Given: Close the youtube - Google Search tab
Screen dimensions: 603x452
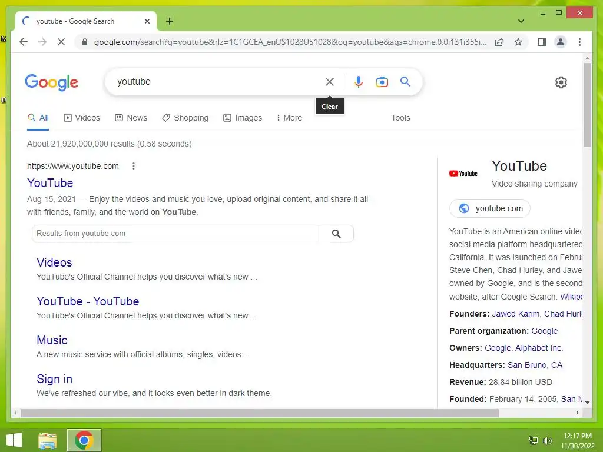Looking at the screenshot, I should pos(147,21).
